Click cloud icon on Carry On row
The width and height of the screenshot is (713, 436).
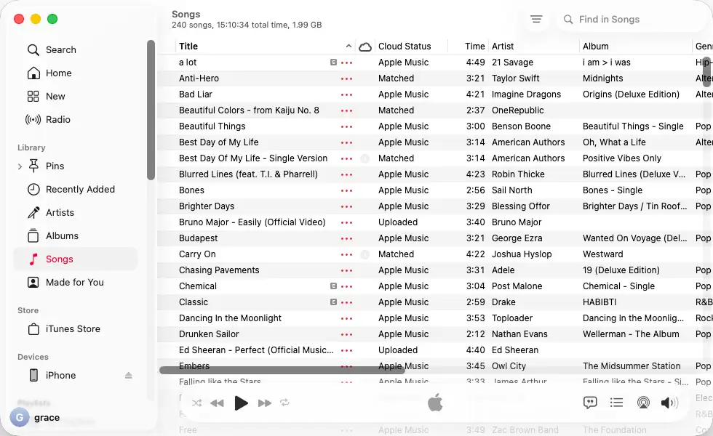(x=365, y=254)
